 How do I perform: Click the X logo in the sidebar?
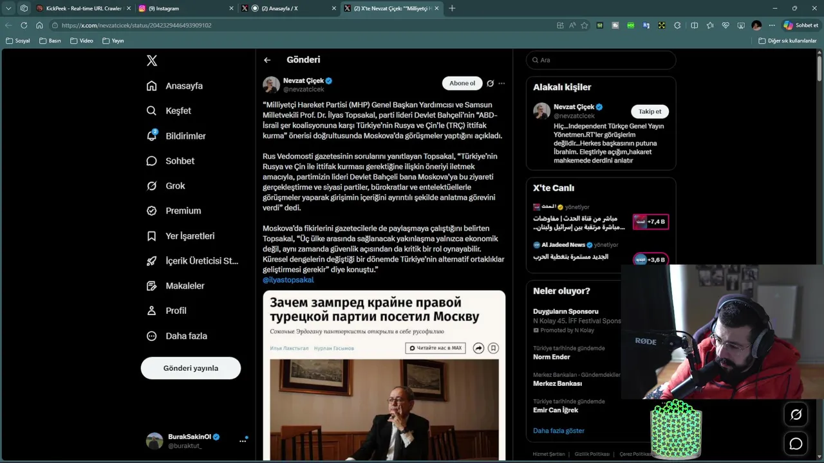pyautogui.click(x=152, y=60)
